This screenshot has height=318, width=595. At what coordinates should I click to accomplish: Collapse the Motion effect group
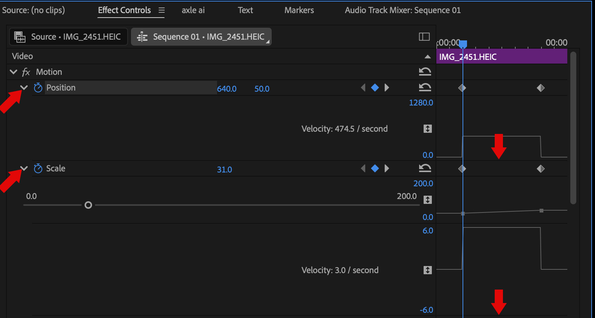click(x=13, y=72)
